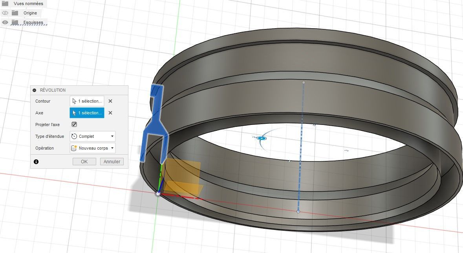Viewport: 463px width, 253px height.
Task: Click the revolve angle rotation handle
Action: click(x=262, y=138)
